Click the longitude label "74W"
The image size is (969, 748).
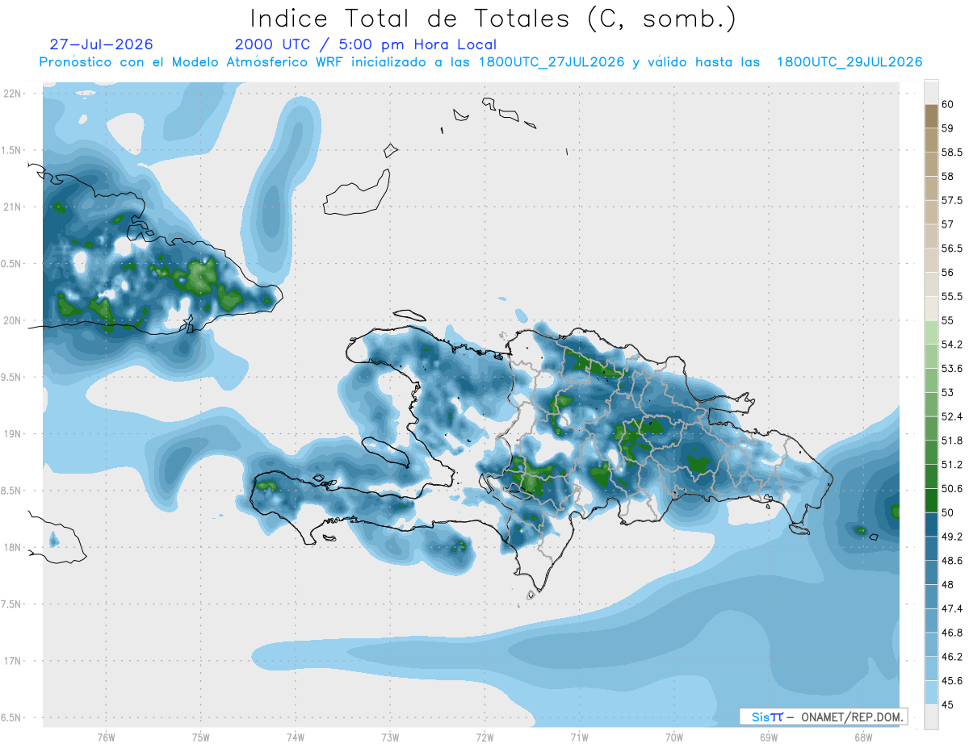pyautogui.click(x=296, y=738)
